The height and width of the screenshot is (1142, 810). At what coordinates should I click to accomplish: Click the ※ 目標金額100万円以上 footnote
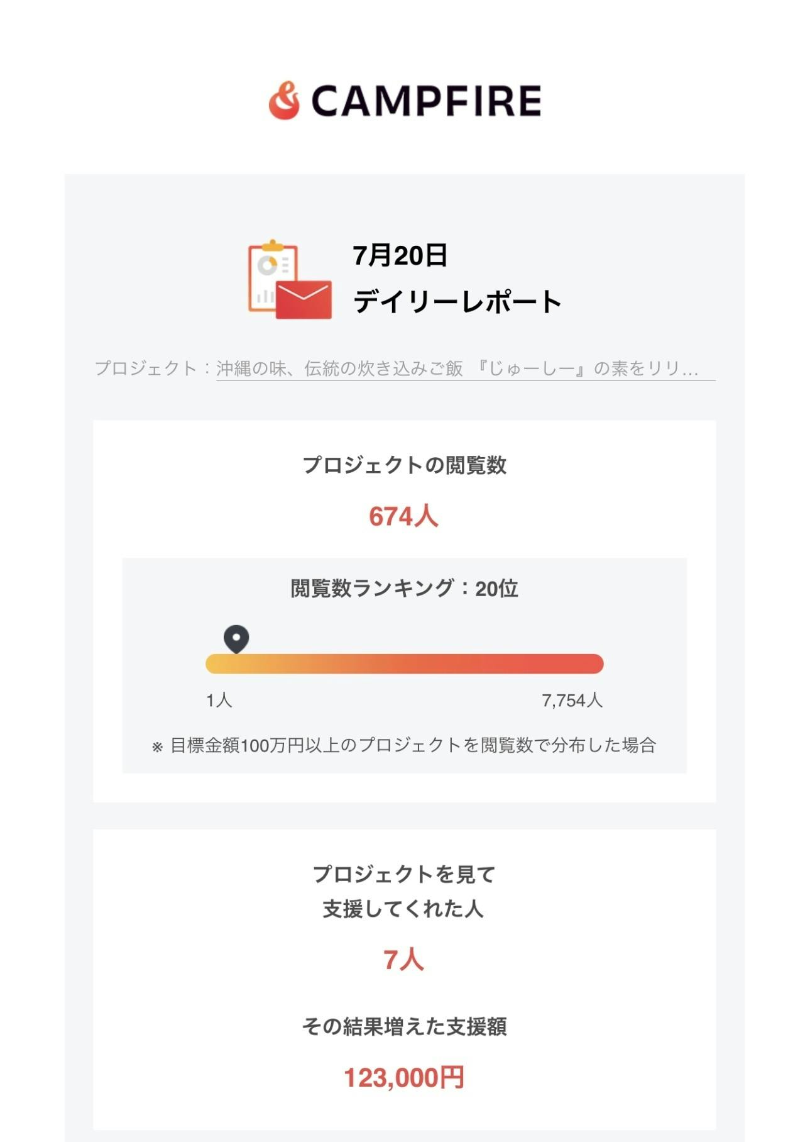tap(404, 746)
